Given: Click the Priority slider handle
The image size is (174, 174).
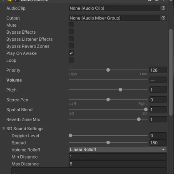Looking at the screenshot, I should pyautogui.click(x=108, y=70).
